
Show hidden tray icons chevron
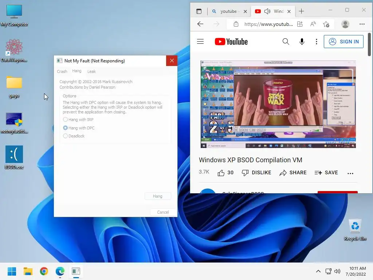tap(318, 271)
